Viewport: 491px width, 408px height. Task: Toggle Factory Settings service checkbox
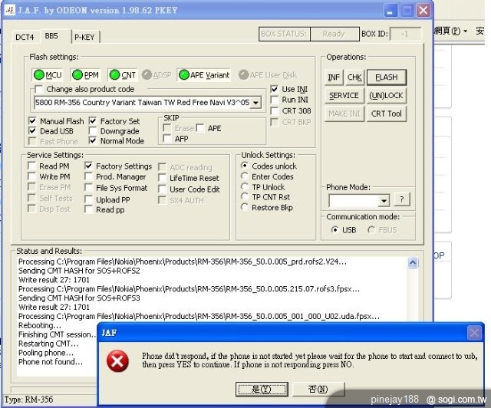88,166
